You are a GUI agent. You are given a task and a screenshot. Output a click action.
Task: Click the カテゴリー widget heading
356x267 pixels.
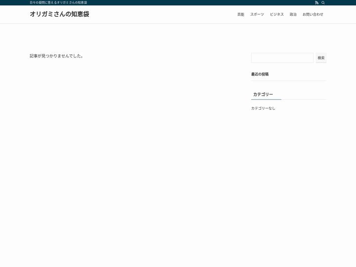(263, 94)
